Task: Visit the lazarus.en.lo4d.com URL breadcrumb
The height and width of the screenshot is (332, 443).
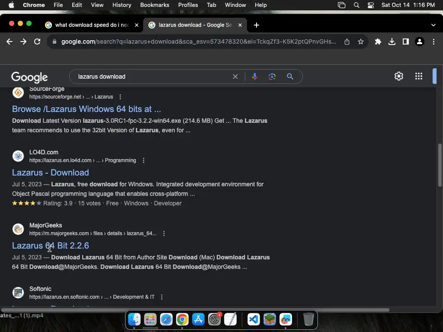Action: (x=83, y=160)
